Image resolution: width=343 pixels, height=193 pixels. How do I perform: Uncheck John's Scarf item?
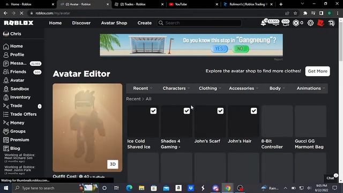(220, 111)
